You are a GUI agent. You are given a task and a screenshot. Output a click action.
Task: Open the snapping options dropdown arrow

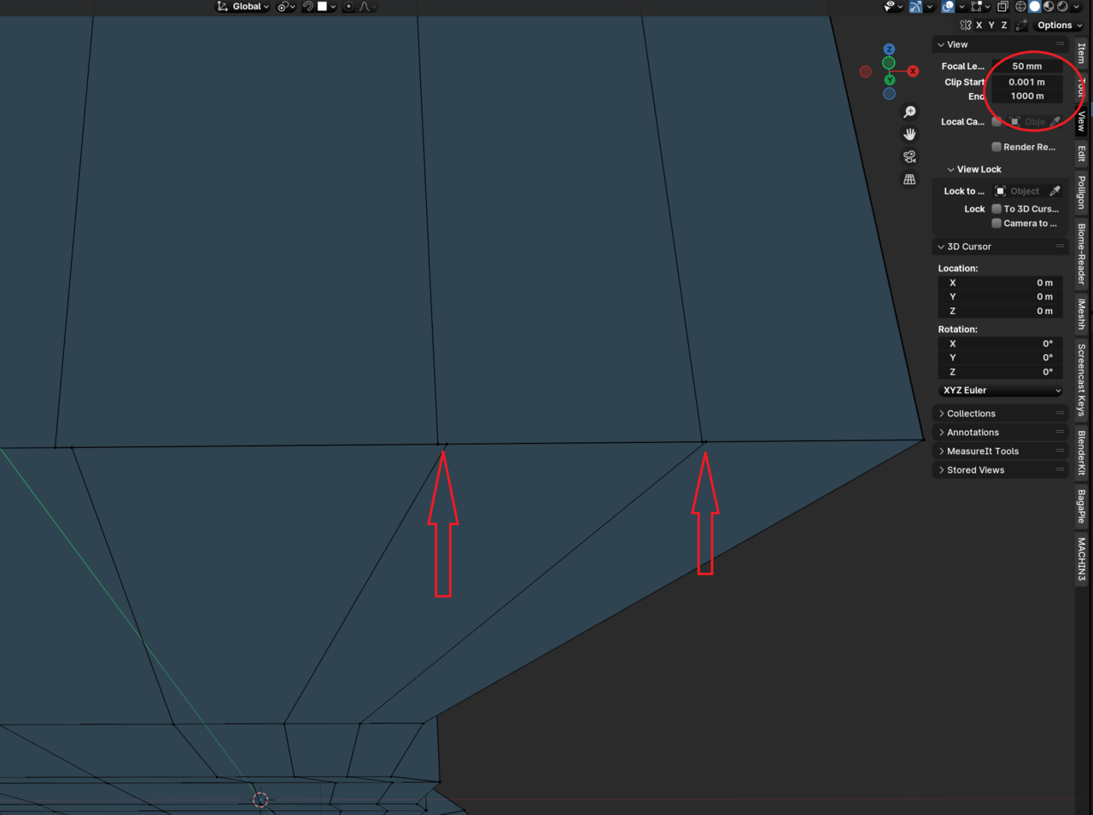click(x=333, y=7)
